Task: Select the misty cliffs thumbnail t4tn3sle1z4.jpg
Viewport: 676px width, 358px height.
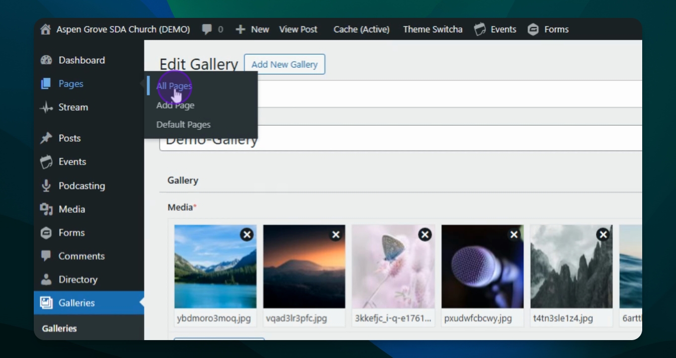Action: coord(571,267)
